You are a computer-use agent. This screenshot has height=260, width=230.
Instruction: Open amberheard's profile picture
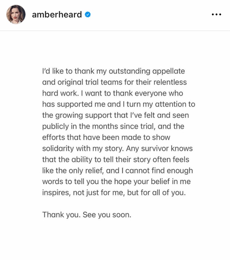coord(16,14)
